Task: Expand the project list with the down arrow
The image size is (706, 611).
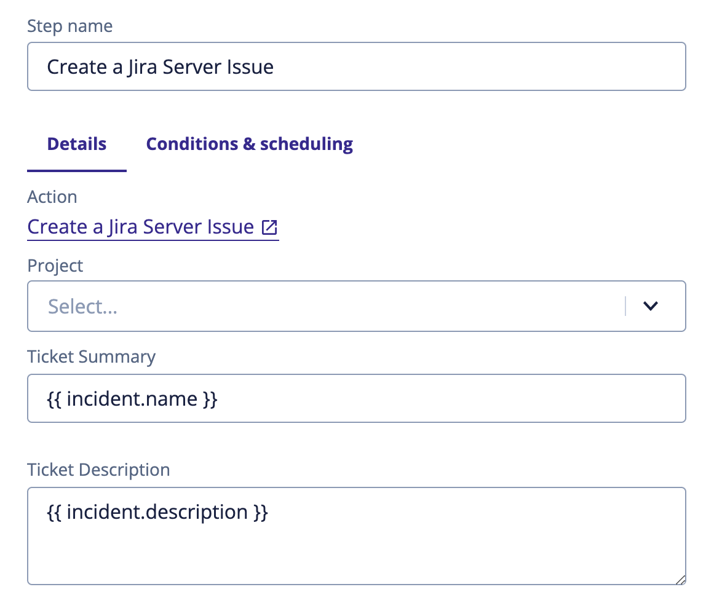Action: click(x=651, y=305)
